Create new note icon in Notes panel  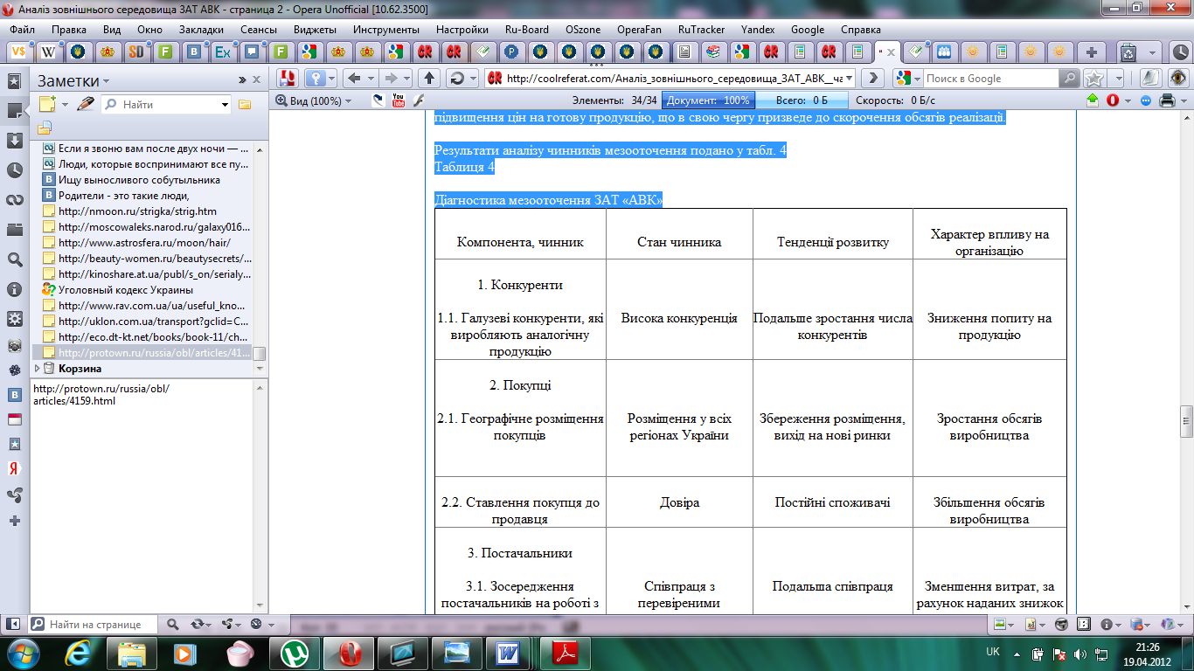(x=47, y=104)
